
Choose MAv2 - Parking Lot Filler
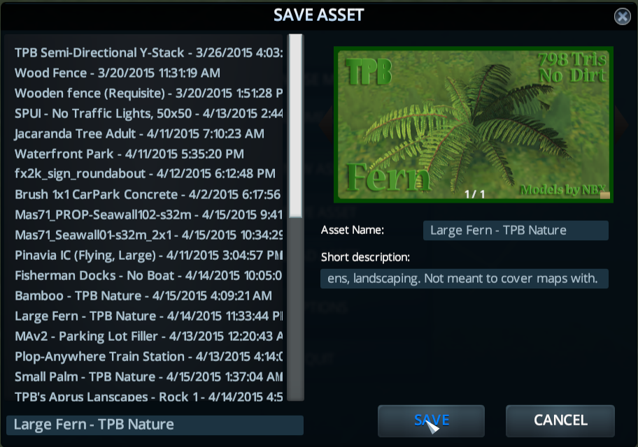point(149,337)
